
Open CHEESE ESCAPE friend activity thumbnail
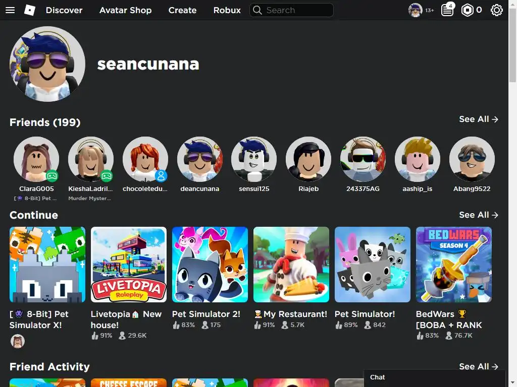(129, 383)
